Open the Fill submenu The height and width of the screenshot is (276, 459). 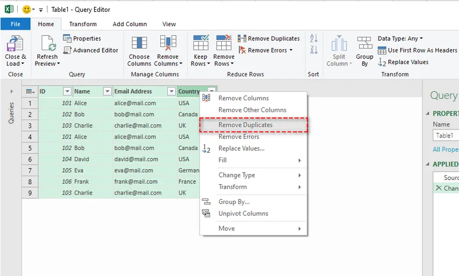click(253, 160)
